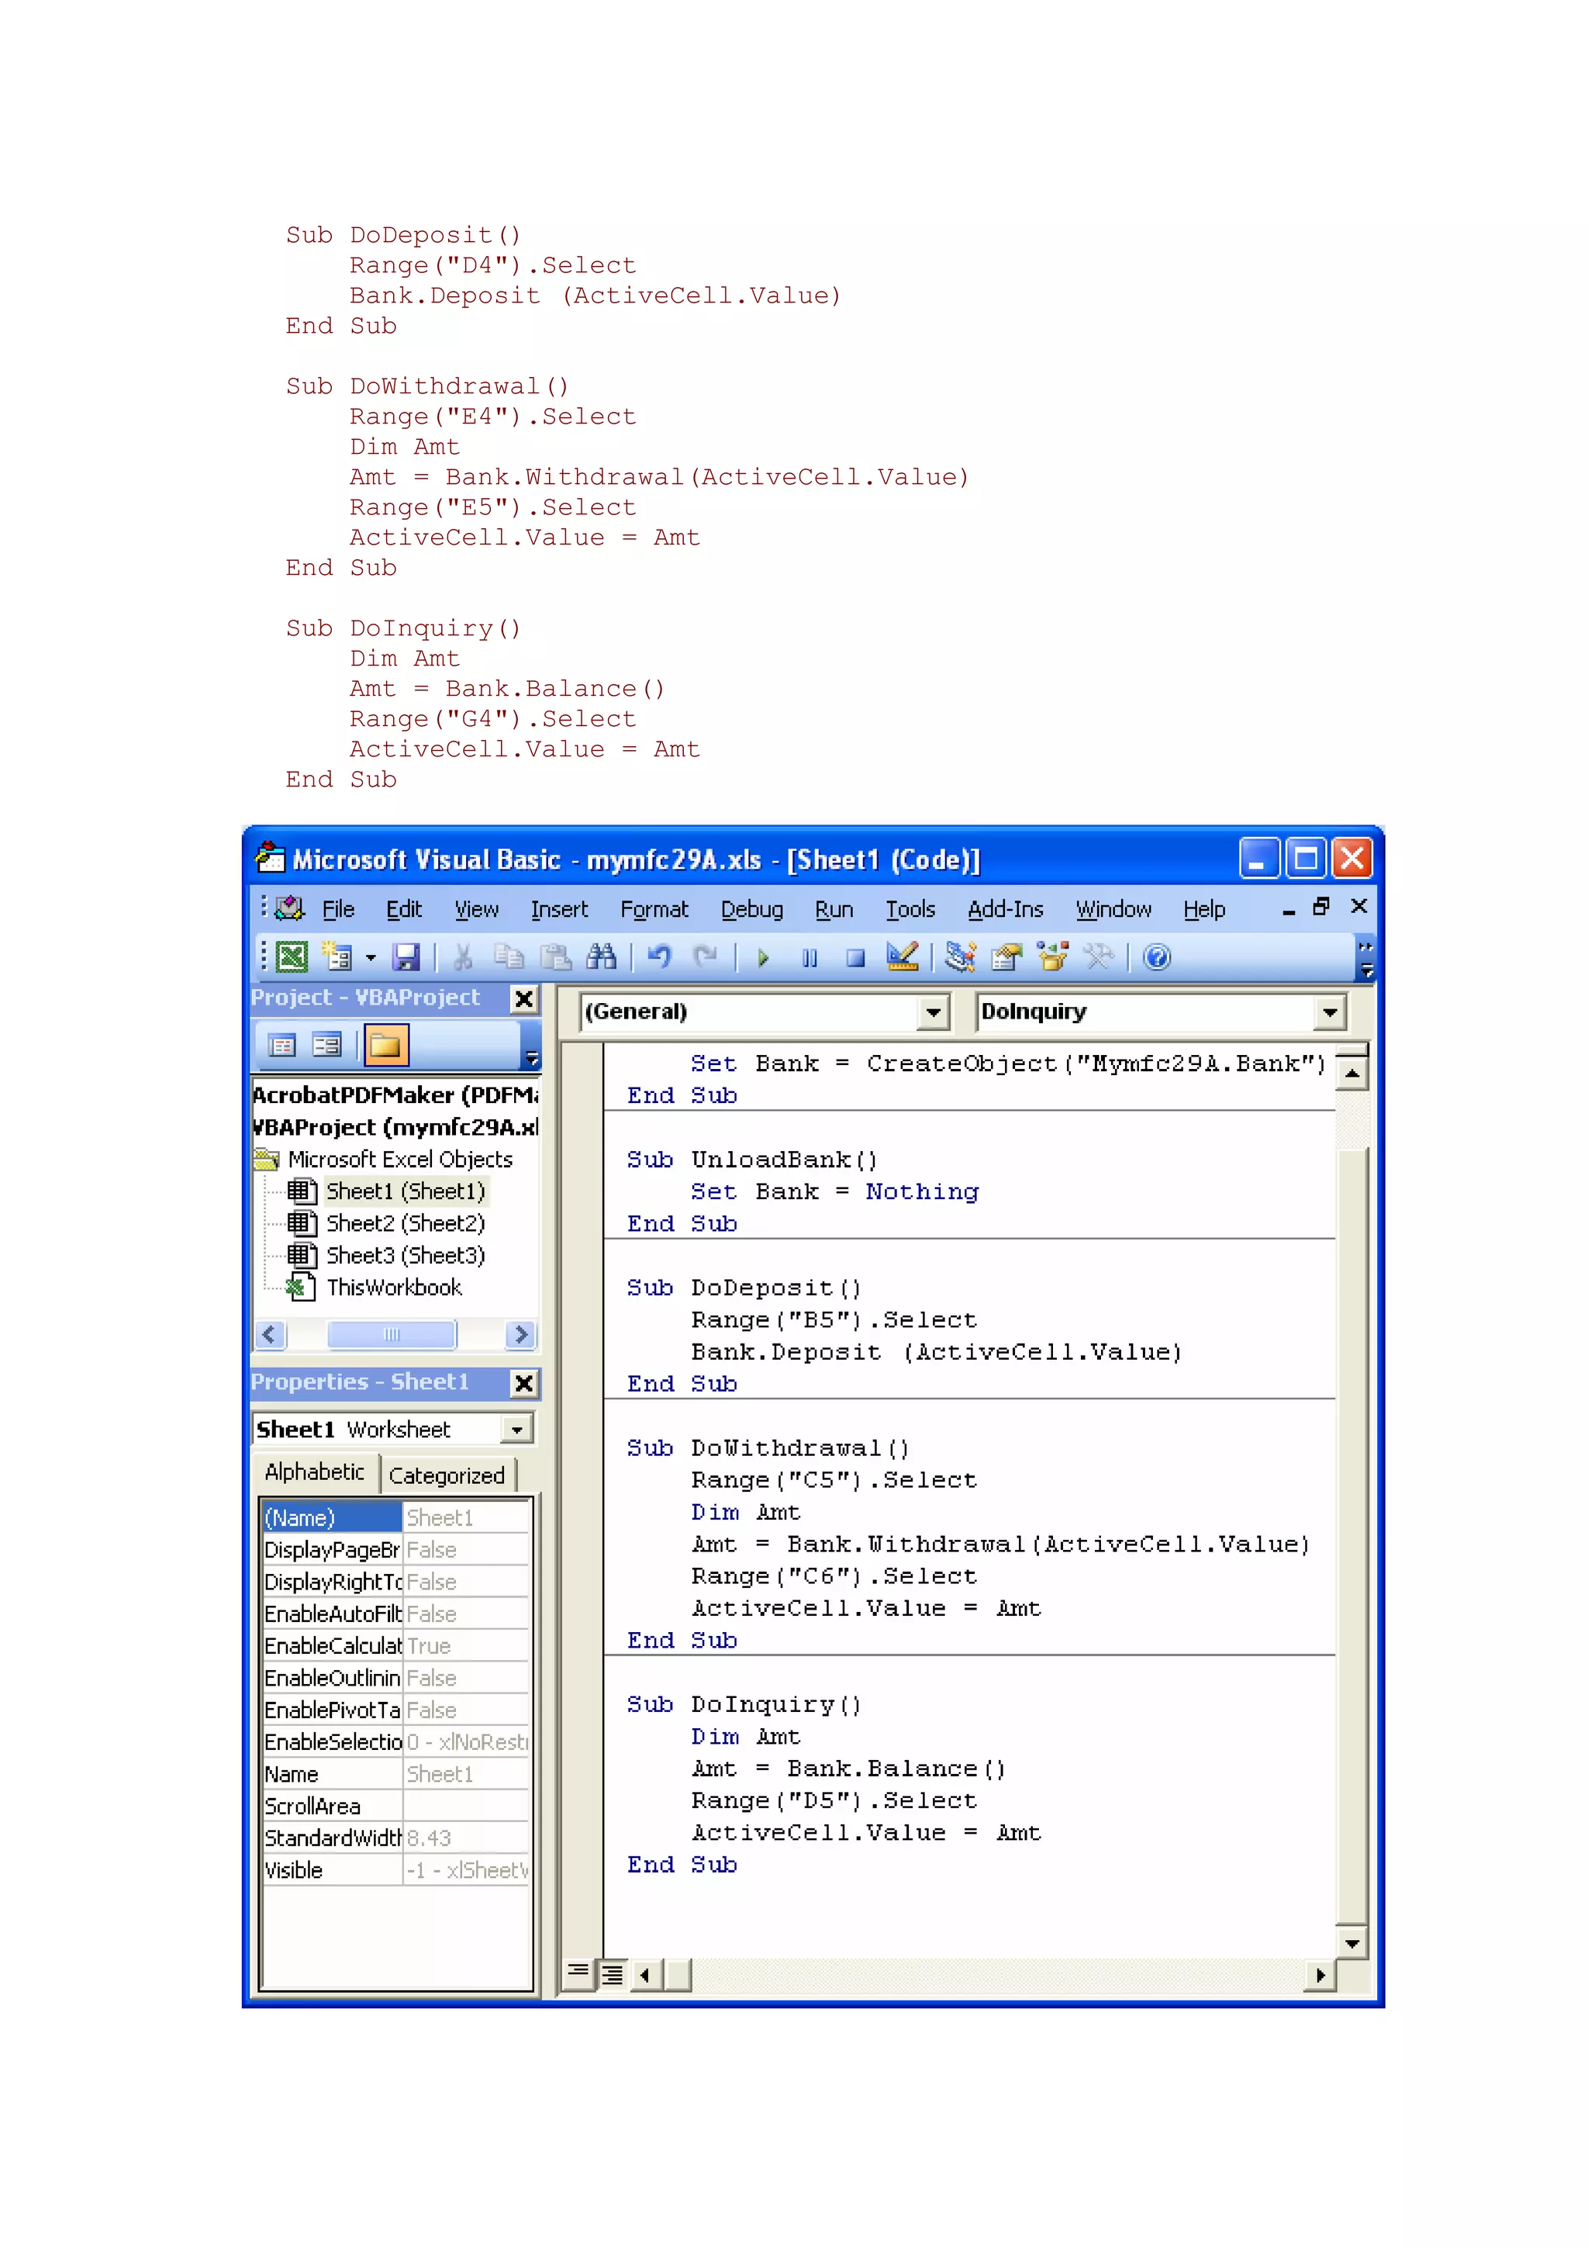
Task: Run the macro with the Play icon
Action: click(763, 957)
